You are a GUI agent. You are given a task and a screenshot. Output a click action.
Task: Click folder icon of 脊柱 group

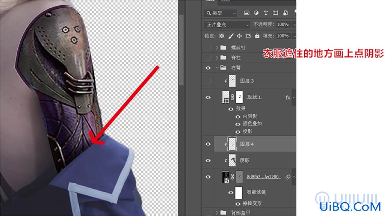223,58
